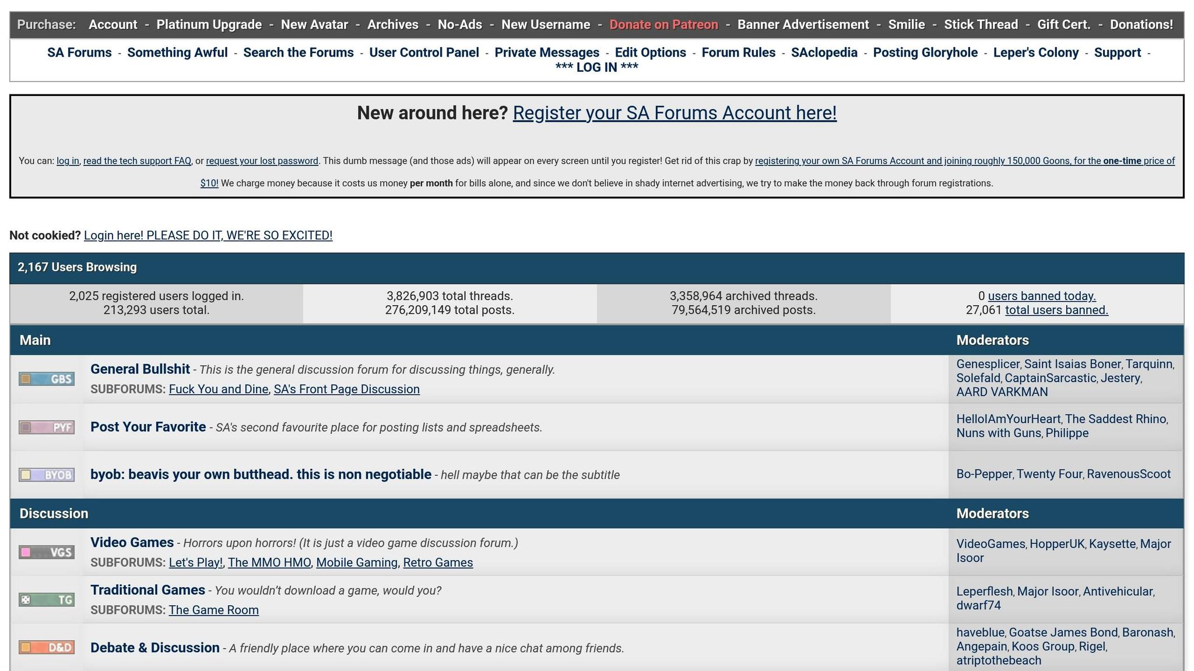Open The Game Room subforum
Screen dimensions: 1194x671
(x=213, y=610)
